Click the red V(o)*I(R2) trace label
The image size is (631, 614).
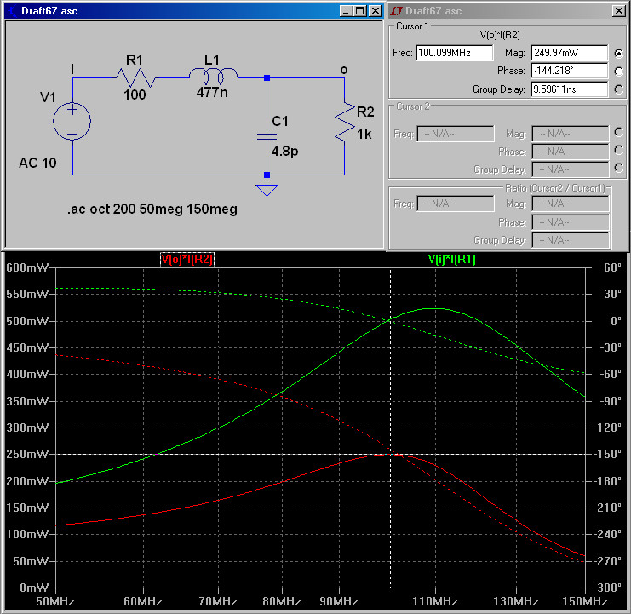(x=187, y=260)
